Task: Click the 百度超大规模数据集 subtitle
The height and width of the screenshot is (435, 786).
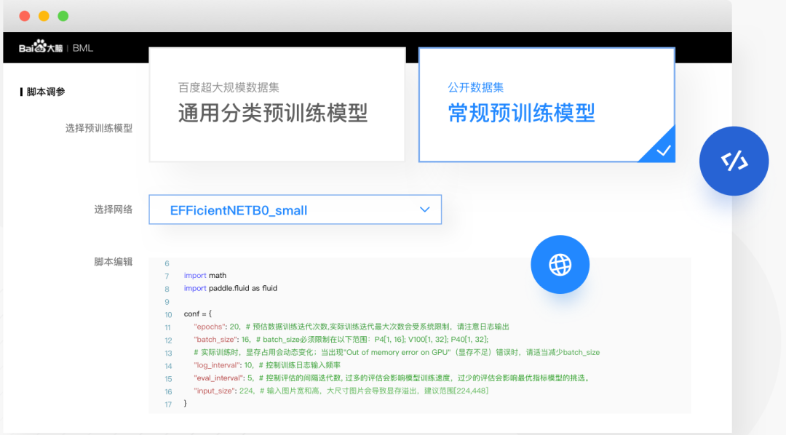Action: pyautogui.click(x=229, y=87)
